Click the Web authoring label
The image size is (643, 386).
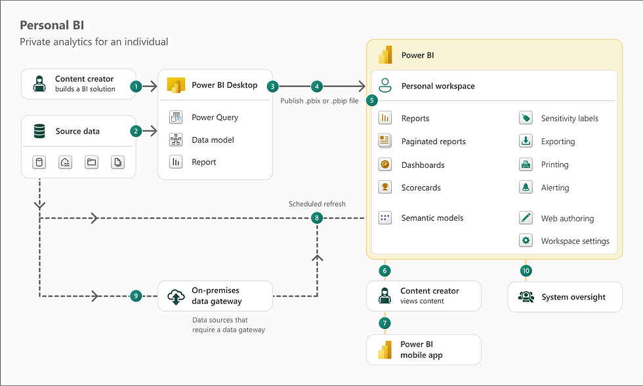pyautogui.click(x=568, y=218)
